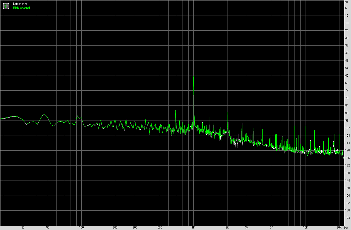Click the "20K" frequency axis label
351x230 pixels.
[x=339, y=227]
